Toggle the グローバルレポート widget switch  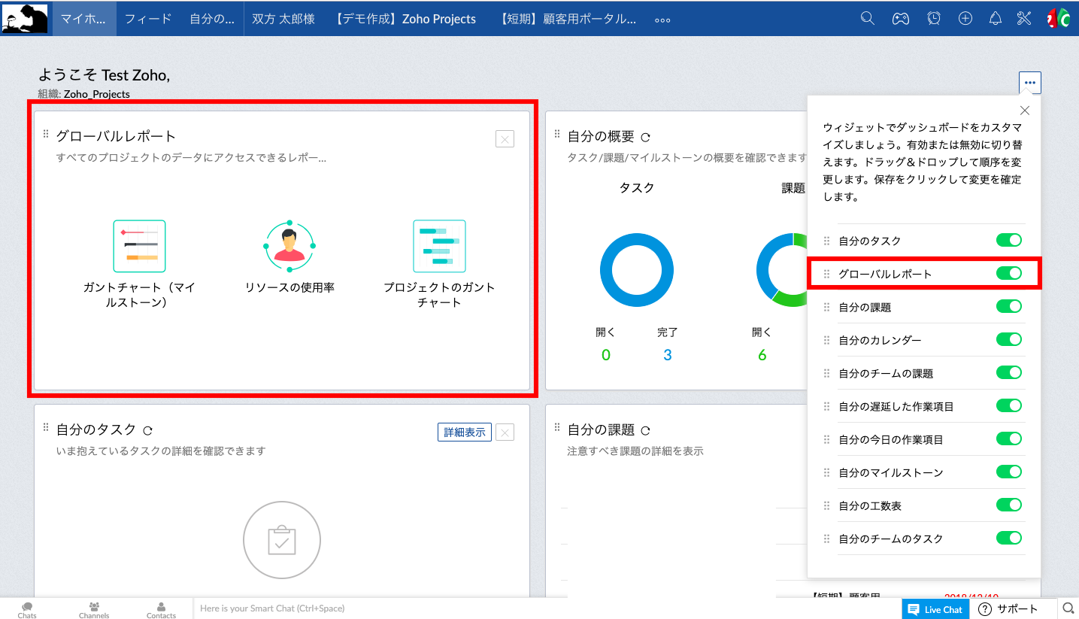(x=1009, y=273)
